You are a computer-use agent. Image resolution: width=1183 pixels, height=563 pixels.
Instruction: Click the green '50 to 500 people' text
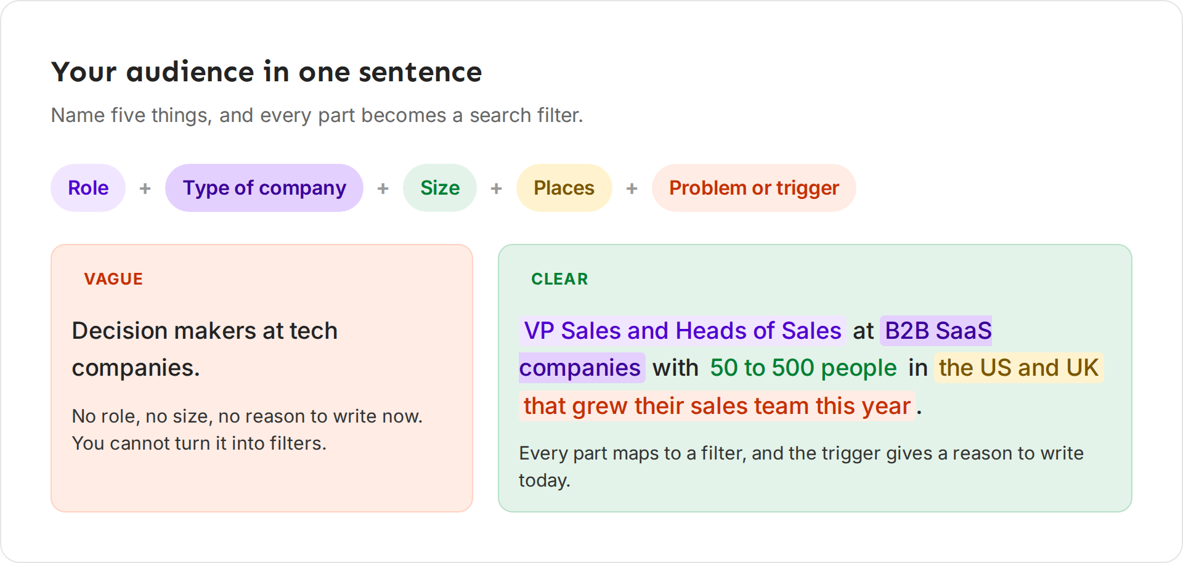[x=803, y=368]
